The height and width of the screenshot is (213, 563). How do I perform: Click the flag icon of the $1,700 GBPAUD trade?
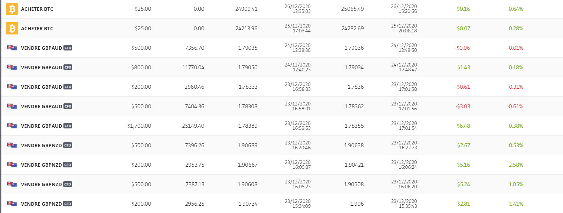pos(12,126)
